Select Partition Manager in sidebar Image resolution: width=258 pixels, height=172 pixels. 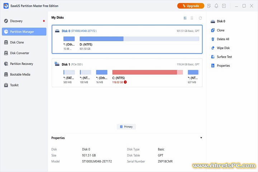[24, 32]
